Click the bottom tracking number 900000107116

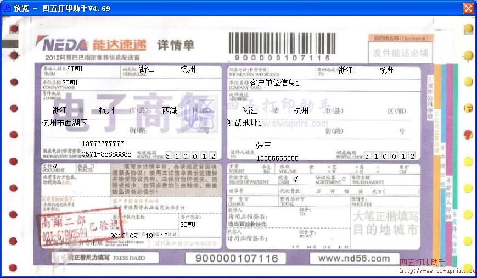click(237, 258)
